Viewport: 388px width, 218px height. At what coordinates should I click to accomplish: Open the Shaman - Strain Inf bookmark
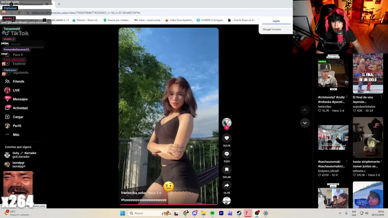[85, 20]
